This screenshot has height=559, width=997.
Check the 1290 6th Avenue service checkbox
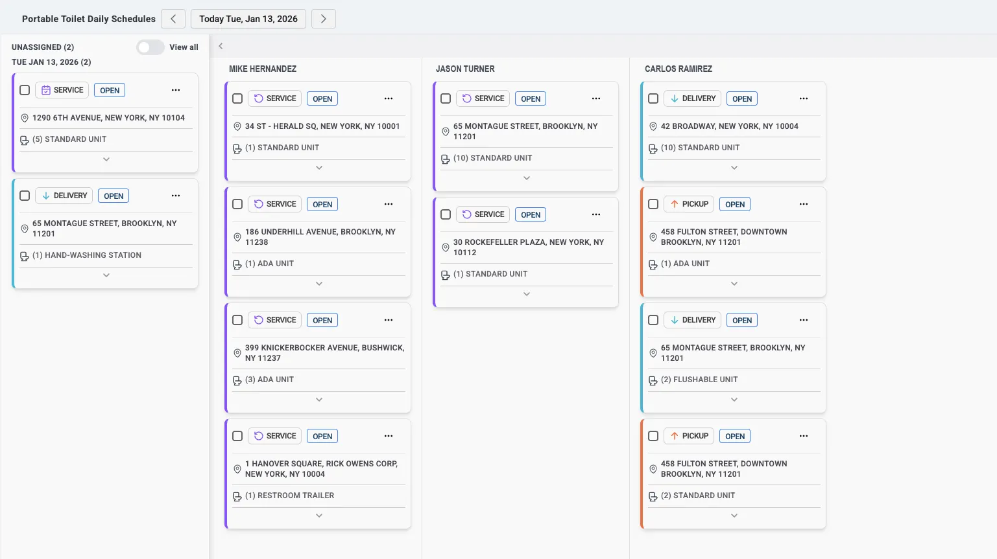[25, 90]
